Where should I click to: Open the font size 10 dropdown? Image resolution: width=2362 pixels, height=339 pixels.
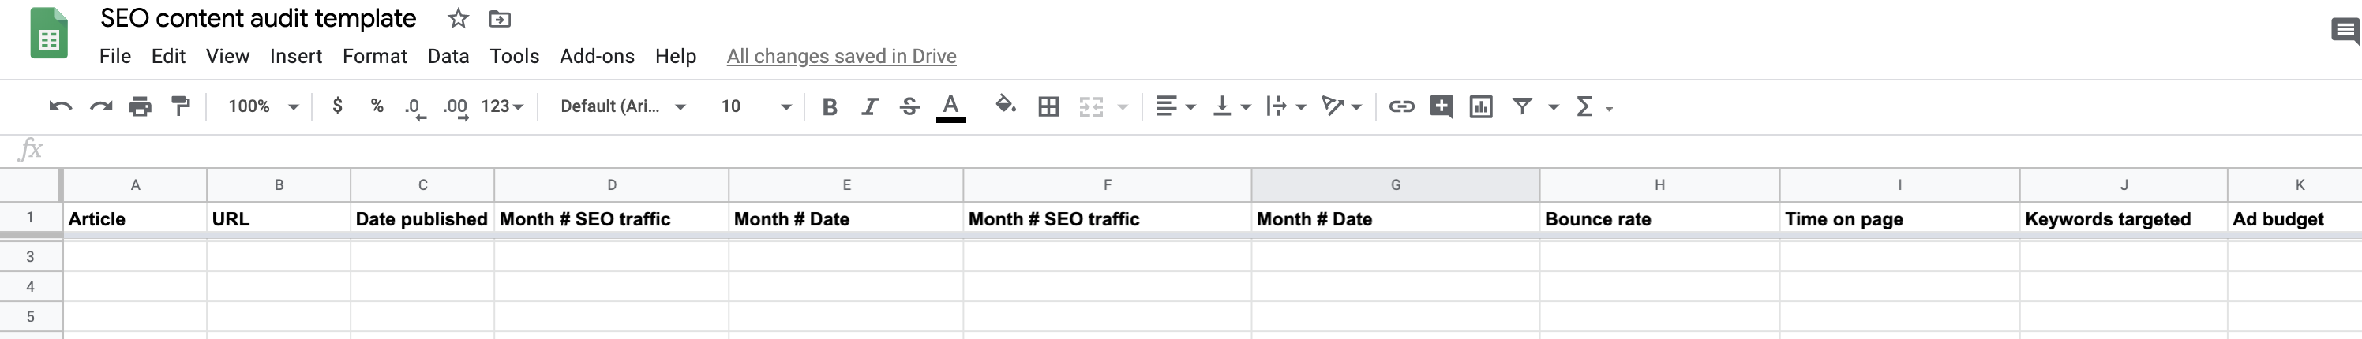click(x=755, y=106)
